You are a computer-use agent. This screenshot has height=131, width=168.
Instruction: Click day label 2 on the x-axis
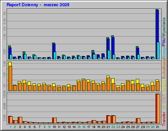point(15,127)
